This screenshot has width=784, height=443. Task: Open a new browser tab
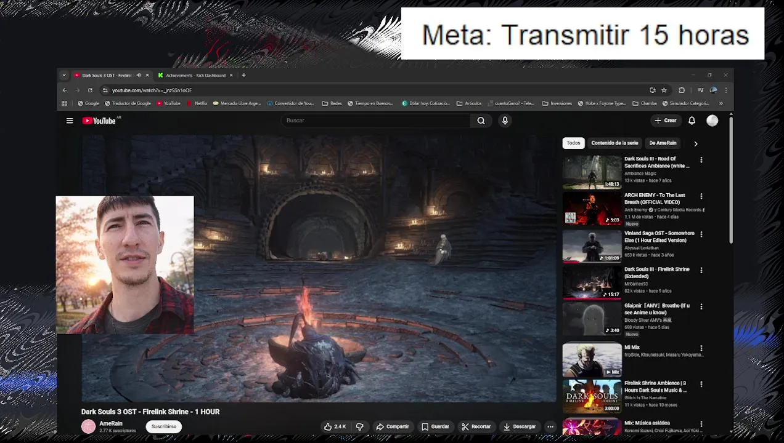pyautogui.click(x=243, y=75)
